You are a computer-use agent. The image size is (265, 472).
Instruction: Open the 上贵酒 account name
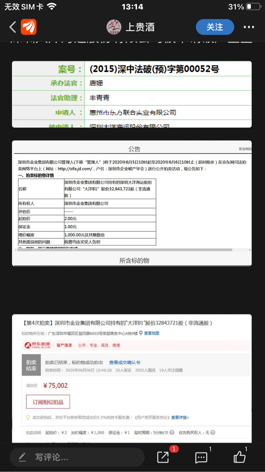[140, 27]
